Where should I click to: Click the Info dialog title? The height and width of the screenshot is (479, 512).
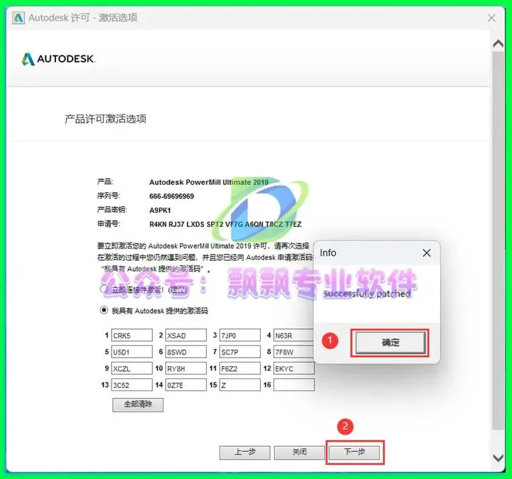[328, 253]
